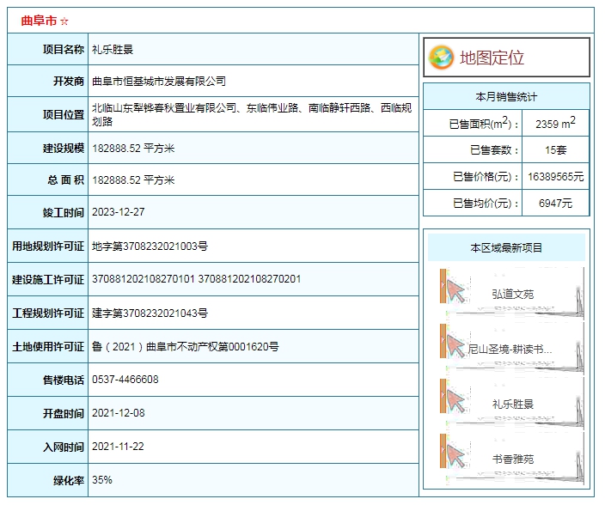Click the globe icon beside 地图定位
Screen dimensions: 605x505
[x=441, y=58]
